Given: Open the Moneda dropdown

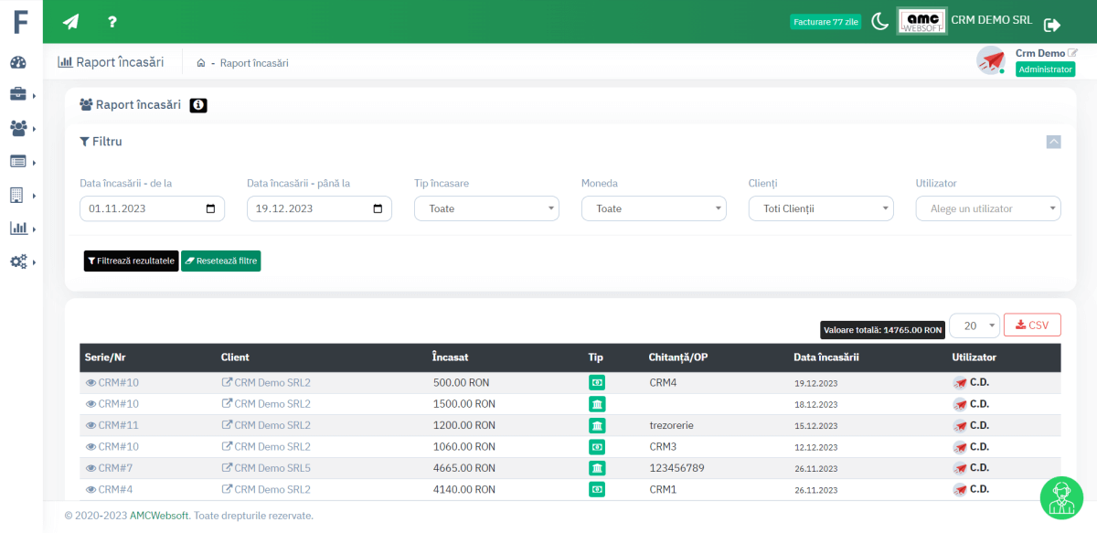Looking at the screenshot, I should coord(654,208).
